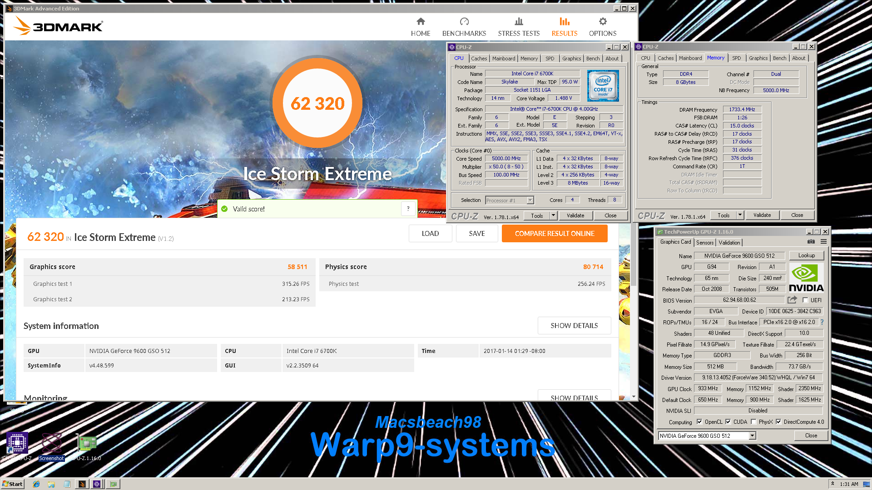Click 3DMark window vertical scrollbar down arrow
This screenshot has width=872, height=490.
(634, 397)
